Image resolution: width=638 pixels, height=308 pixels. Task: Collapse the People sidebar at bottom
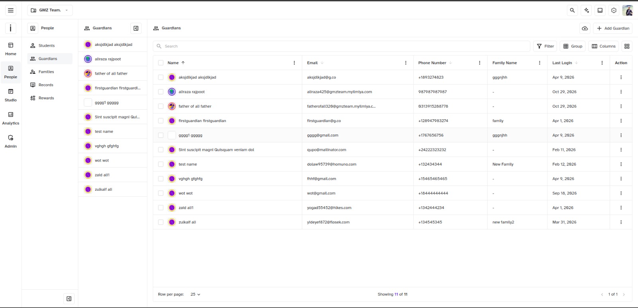coord(69,299)
